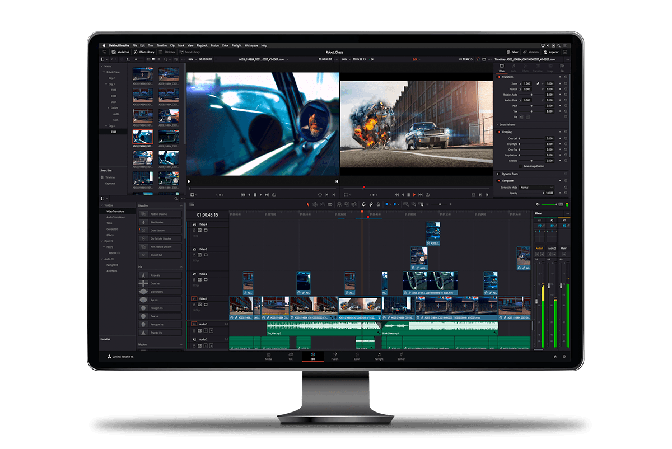Viewport: 672px width, 449px height.
Task: Select the Diamond Iris transition
Action: [x=160, y=292]
